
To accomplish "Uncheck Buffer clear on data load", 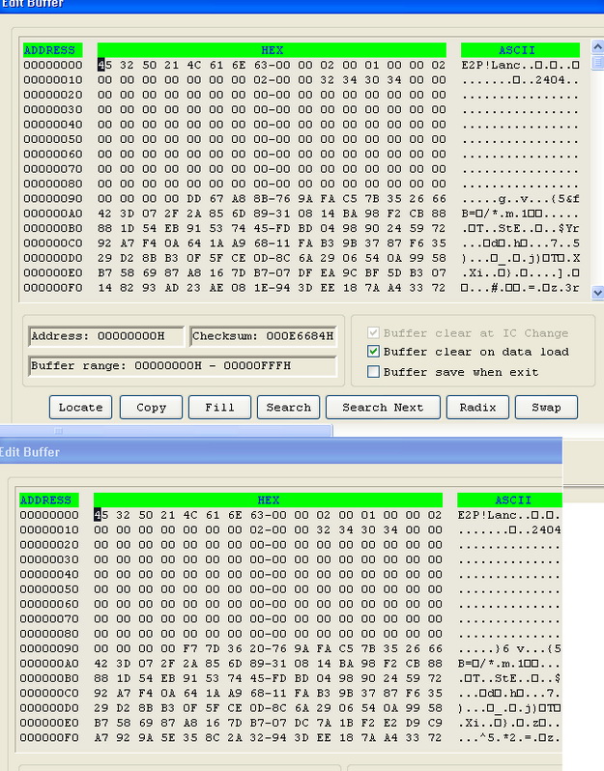I will pos(374,352).
